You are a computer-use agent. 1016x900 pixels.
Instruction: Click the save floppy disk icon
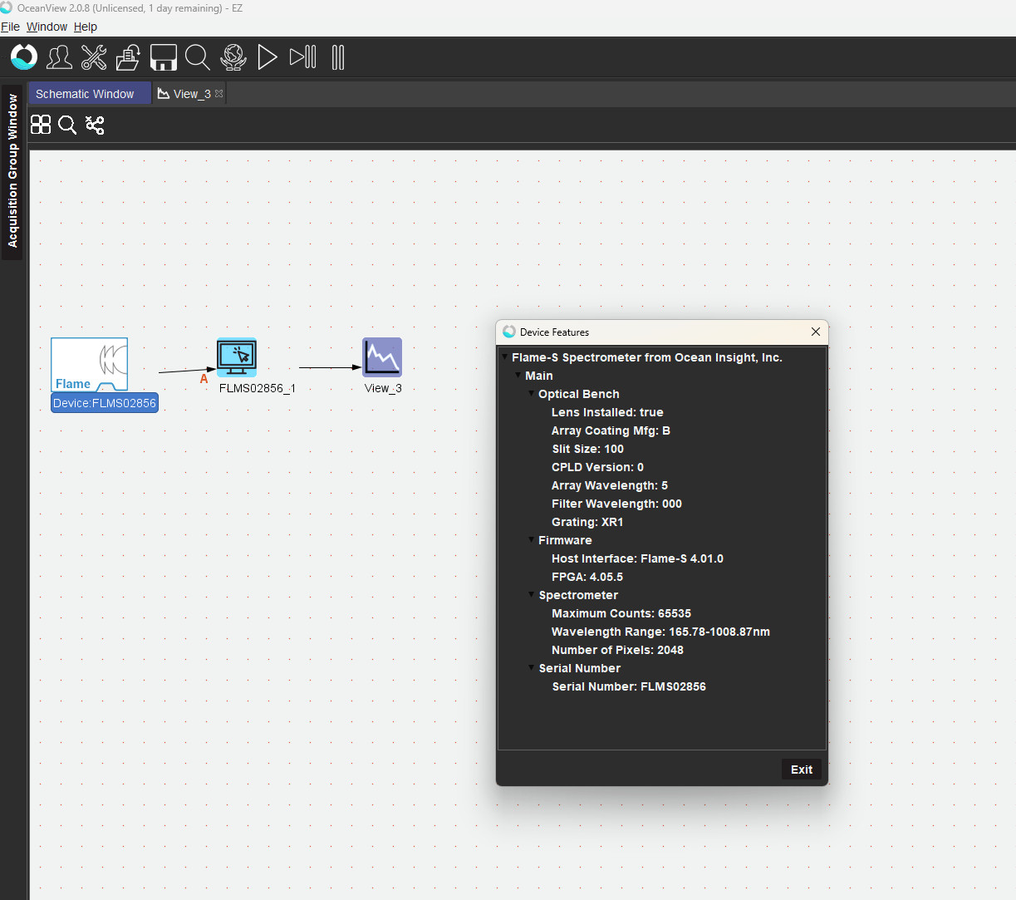164,57
